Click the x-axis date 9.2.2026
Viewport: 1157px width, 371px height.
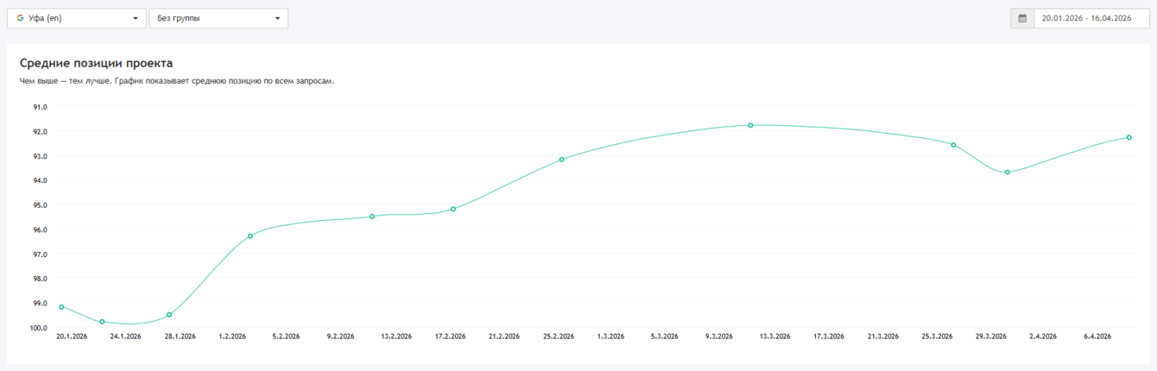click(340, 336)
